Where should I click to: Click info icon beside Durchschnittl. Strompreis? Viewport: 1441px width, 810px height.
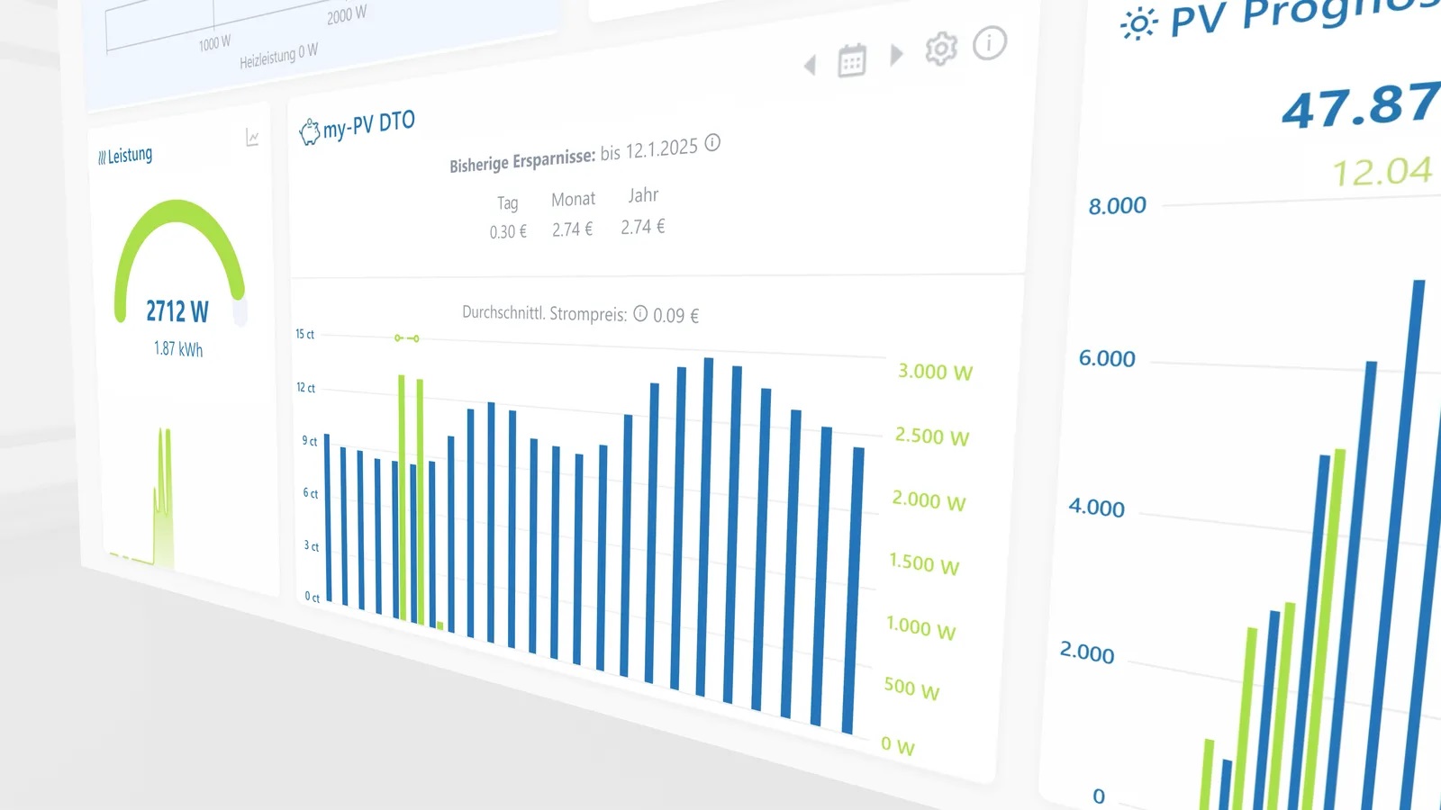(x=640, y=313)
